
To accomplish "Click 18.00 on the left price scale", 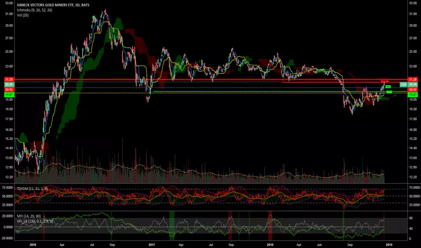I will pos(9,109).
